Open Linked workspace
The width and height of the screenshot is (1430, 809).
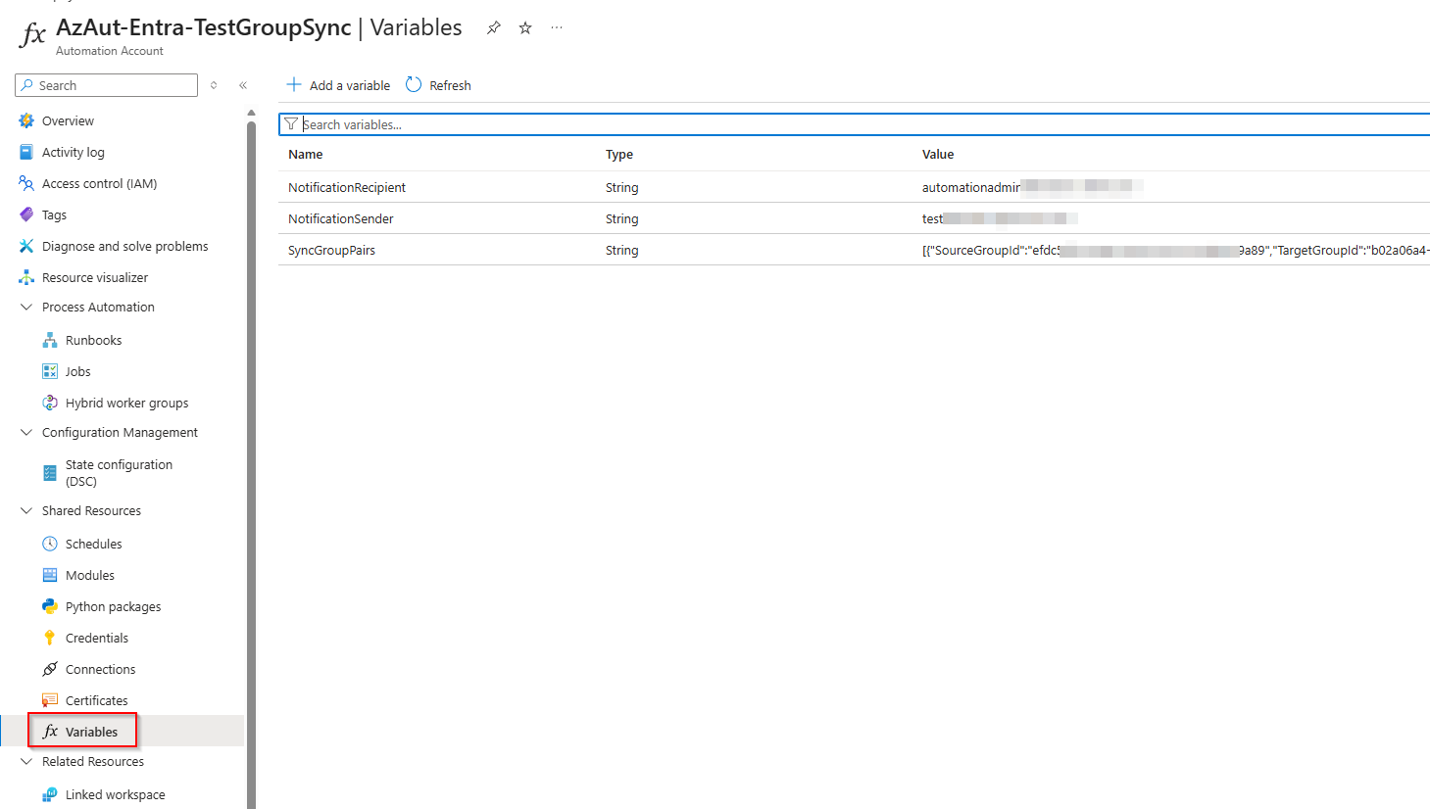(x=115, y=794)
